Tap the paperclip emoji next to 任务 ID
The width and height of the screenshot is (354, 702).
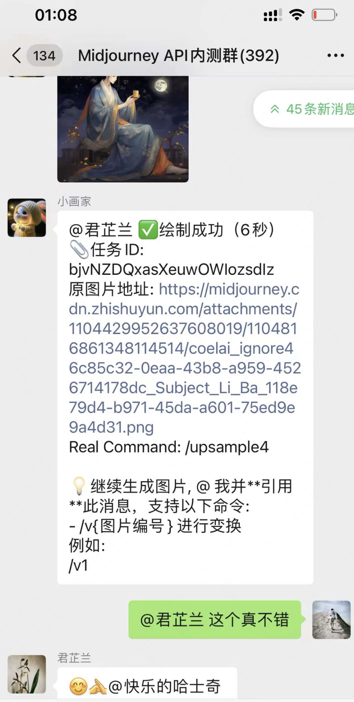(79, 250)
